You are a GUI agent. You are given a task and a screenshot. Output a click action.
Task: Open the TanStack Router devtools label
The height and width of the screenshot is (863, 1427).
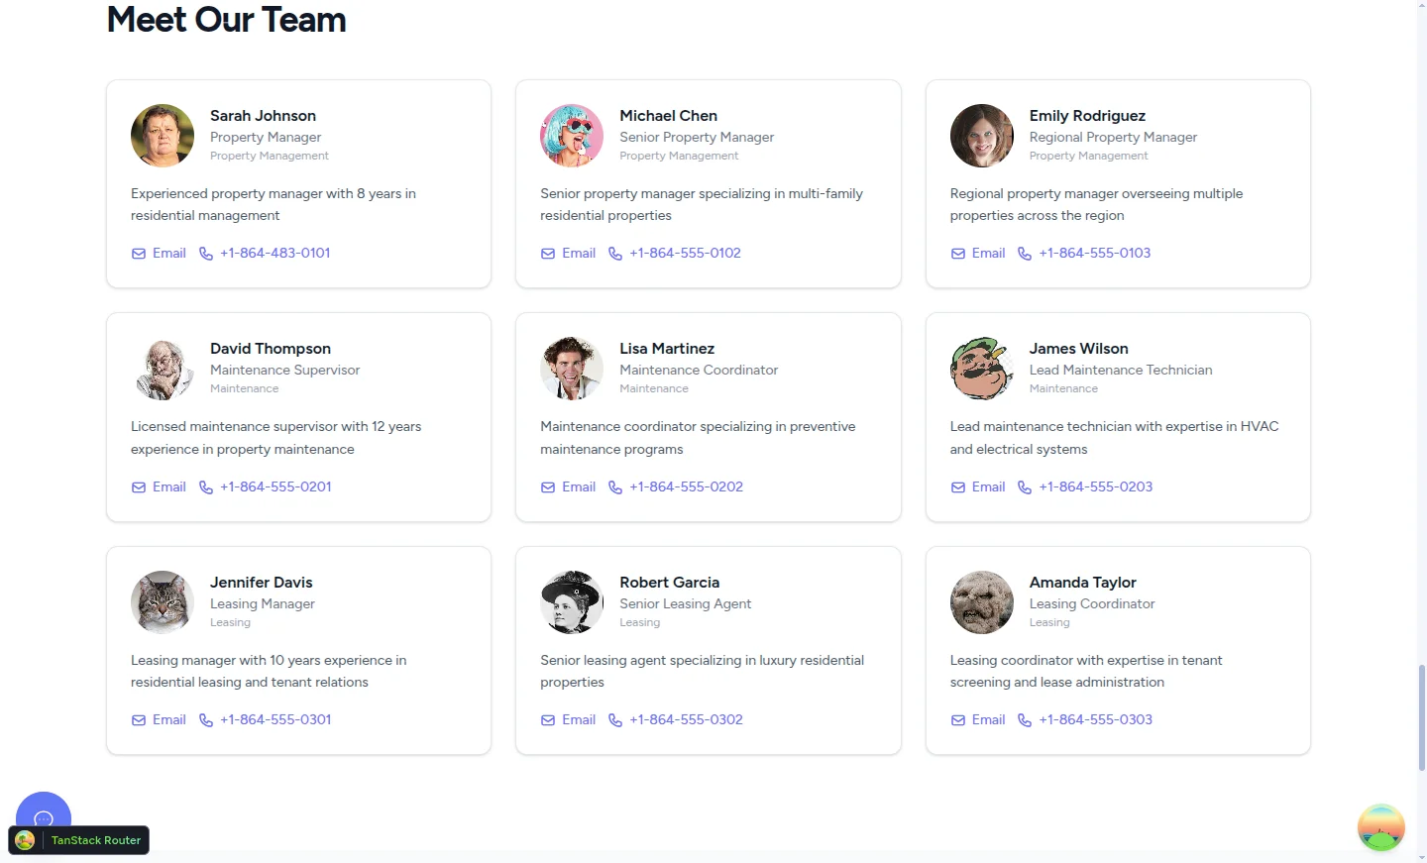tap(96, 840)
